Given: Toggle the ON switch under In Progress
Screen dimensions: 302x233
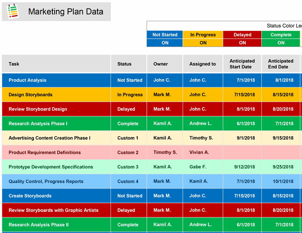Looking at the screenshot, I should [x=203, y=43].
